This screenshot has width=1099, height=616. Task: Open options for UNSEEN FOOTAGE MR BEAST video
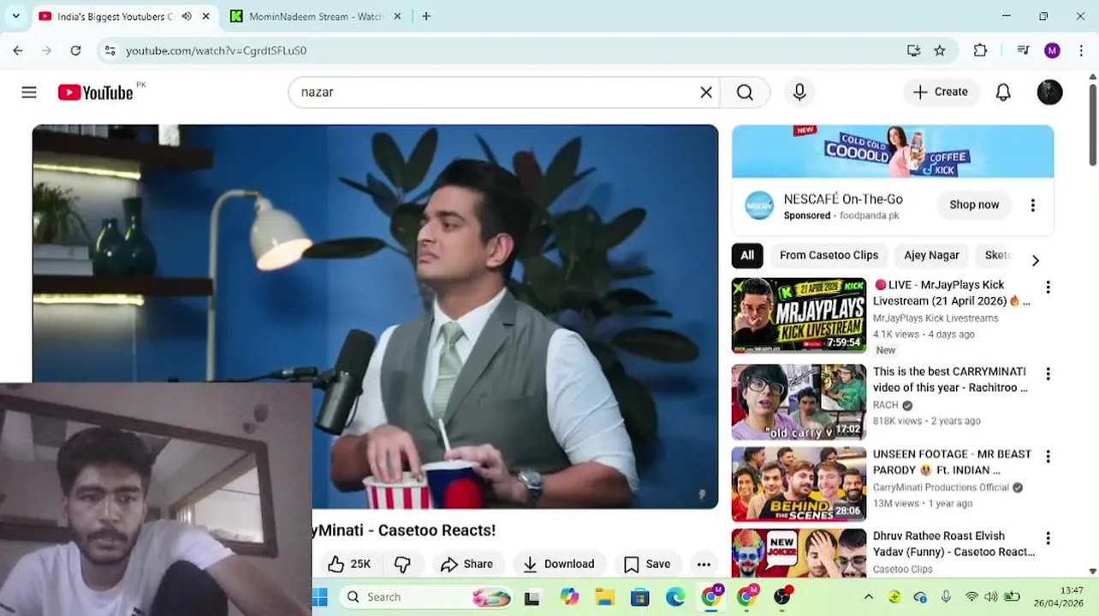coord(1048,457)
